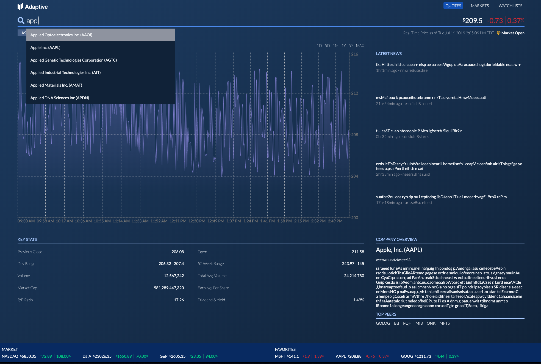Click the Open value 211.58
This screenshot has width=541, height=364.
(358, 252)
